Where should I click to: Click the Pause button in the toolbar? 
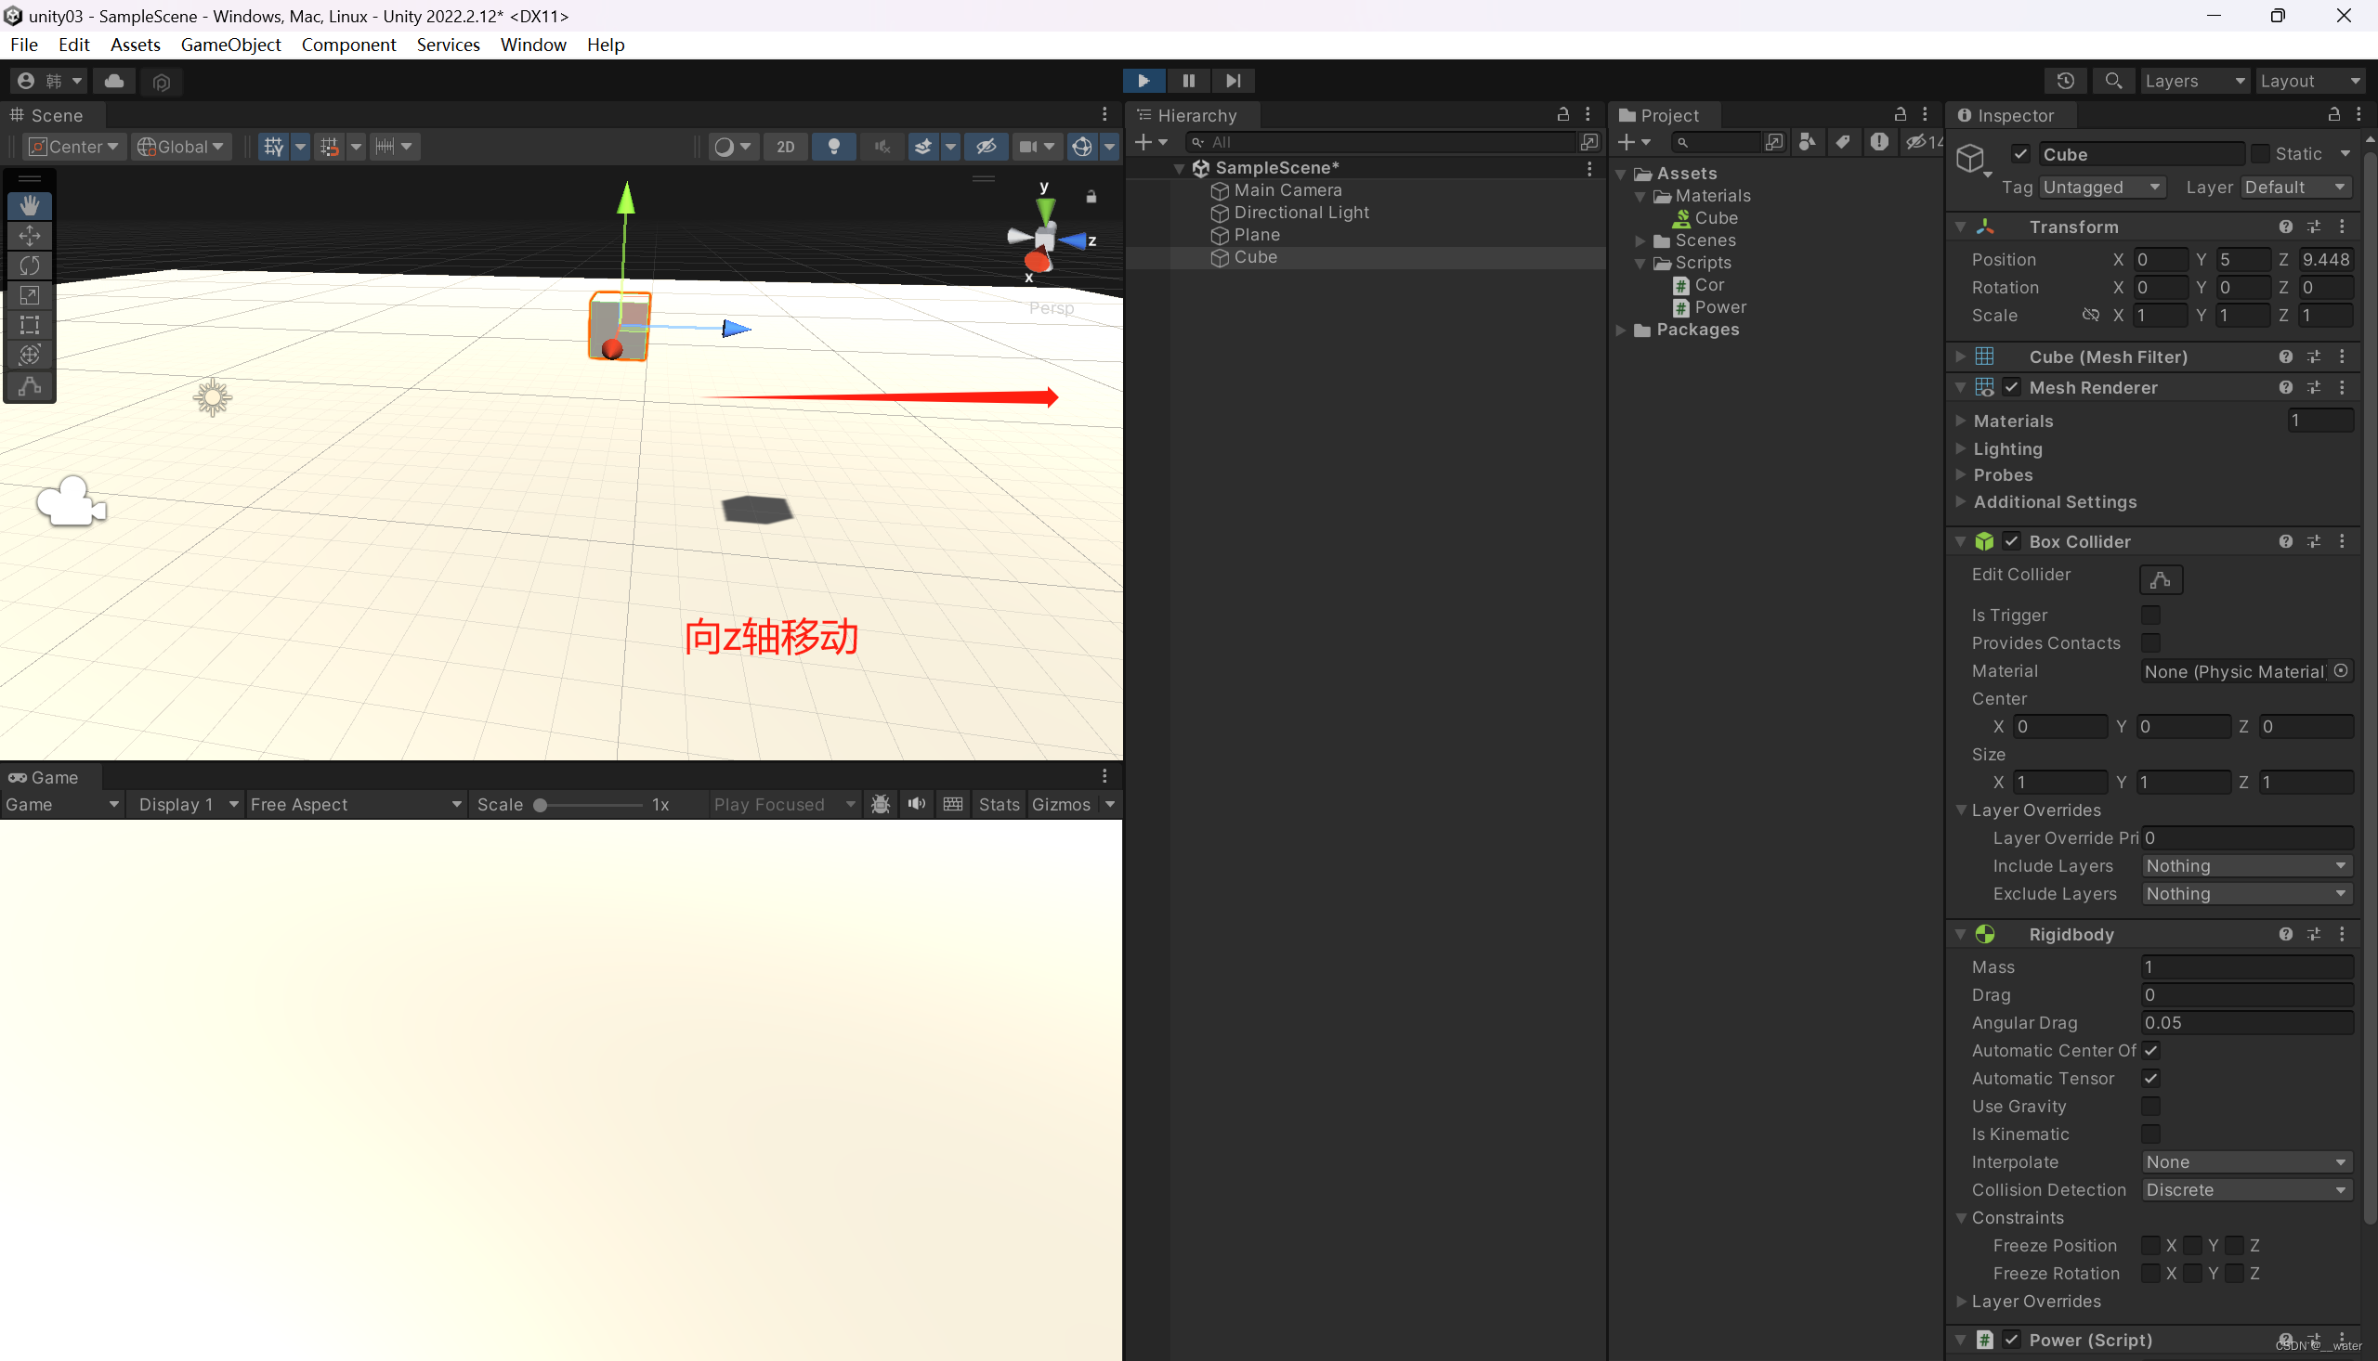pos(1187,81)
